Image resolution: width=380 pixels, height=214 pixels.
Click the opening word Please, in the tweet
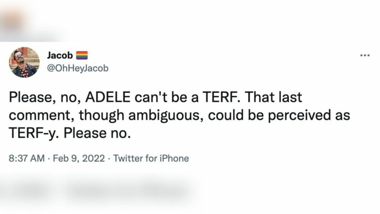[x=32, y=97]
